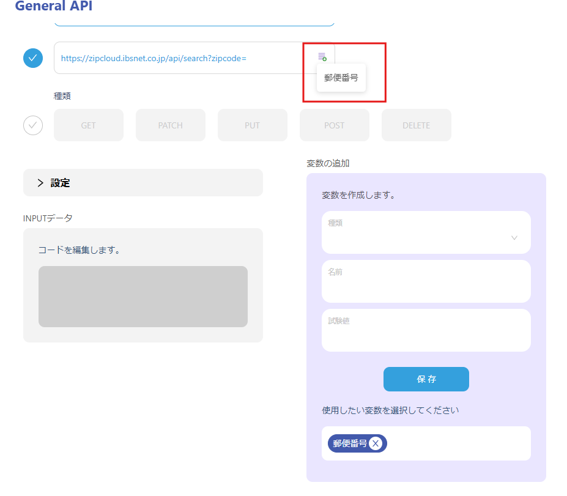This screenshot has height=496, width=567.
Task: Click the 変数の追加 heading
Action: tap(328, 163)
